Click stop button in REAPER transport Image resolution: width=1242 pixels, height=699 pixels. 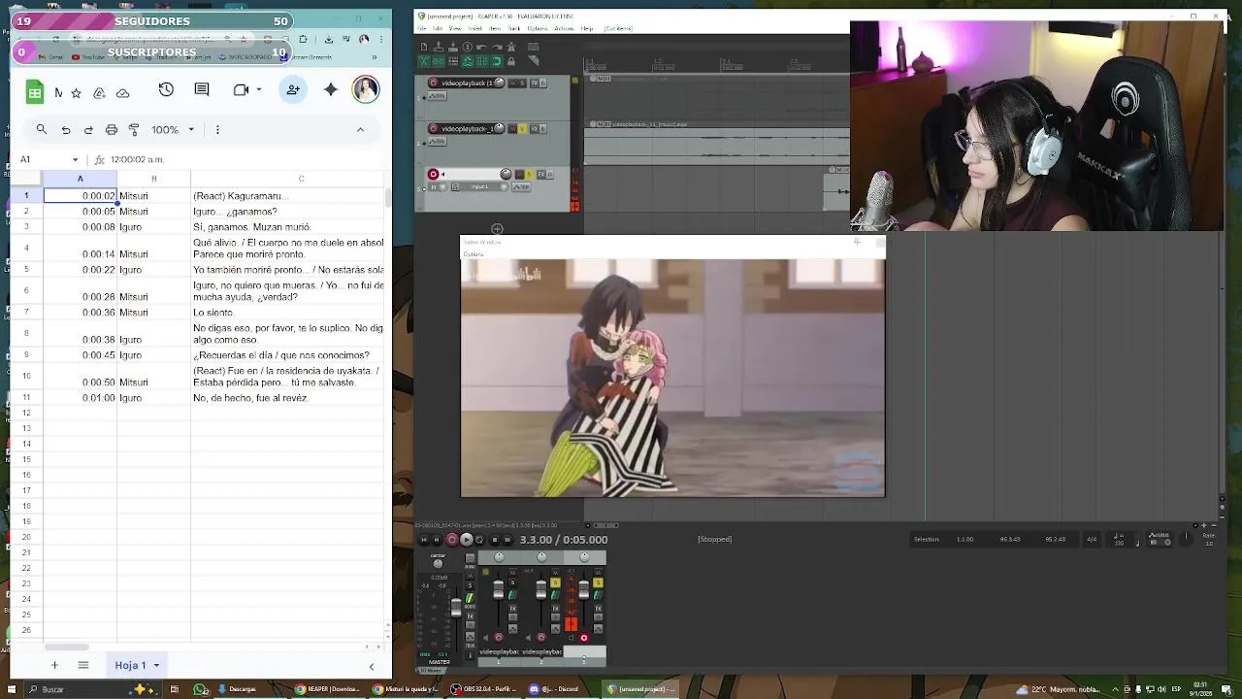(495, 539)
